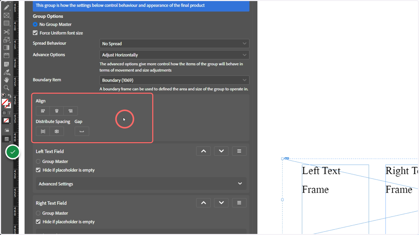Open the Spread Behaviour dropdown
419x235 pixels.
coord(174,44)
